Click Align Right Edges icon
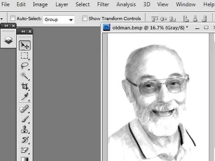The height and width of the screenshot is (161, 215). point(204,19)
